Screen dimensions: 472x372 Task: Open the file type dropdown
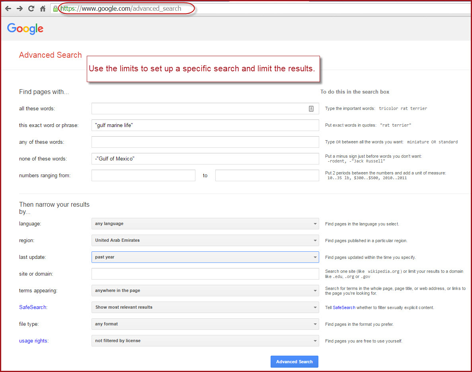(205, 324)
